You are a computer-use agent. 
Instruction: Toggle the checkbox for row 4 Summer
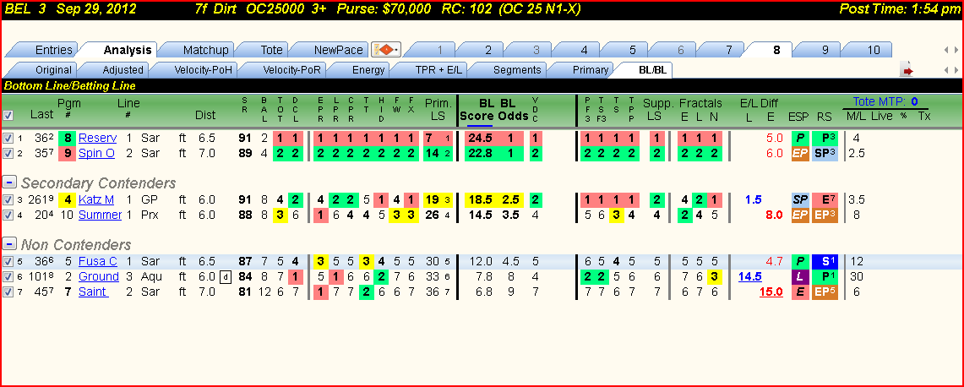8,215
